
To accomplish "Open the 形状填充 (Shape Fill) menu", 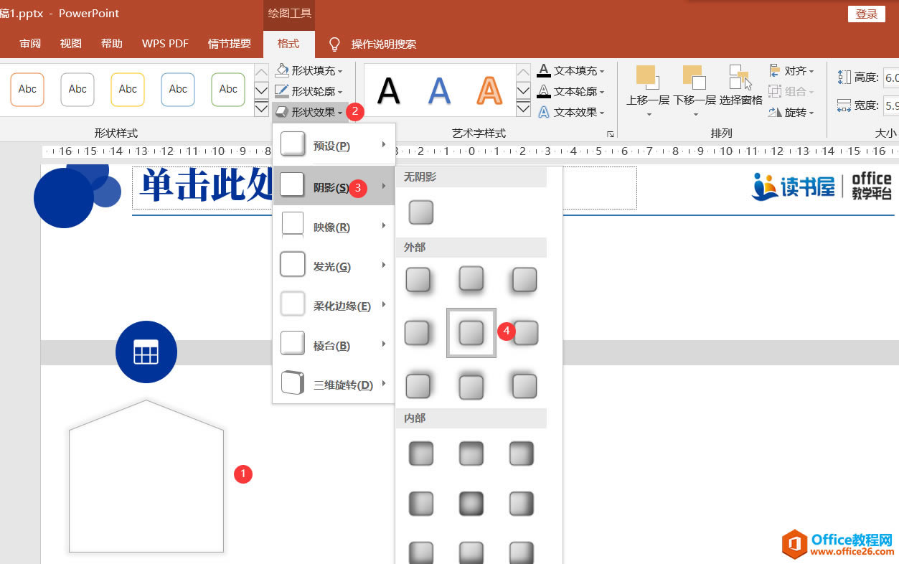I will 310,70.
